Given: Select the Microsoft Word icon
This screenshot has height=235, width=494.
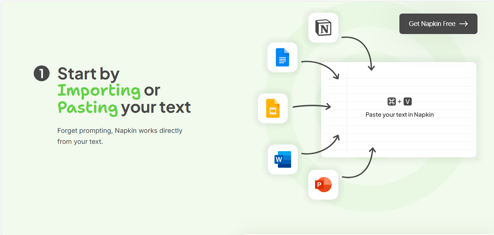Looking at the screenshot, I should [283, 159].
